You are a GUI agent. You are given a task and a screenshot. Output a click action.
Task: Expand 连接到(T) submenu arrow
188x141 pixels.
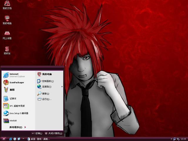(62, 87)
